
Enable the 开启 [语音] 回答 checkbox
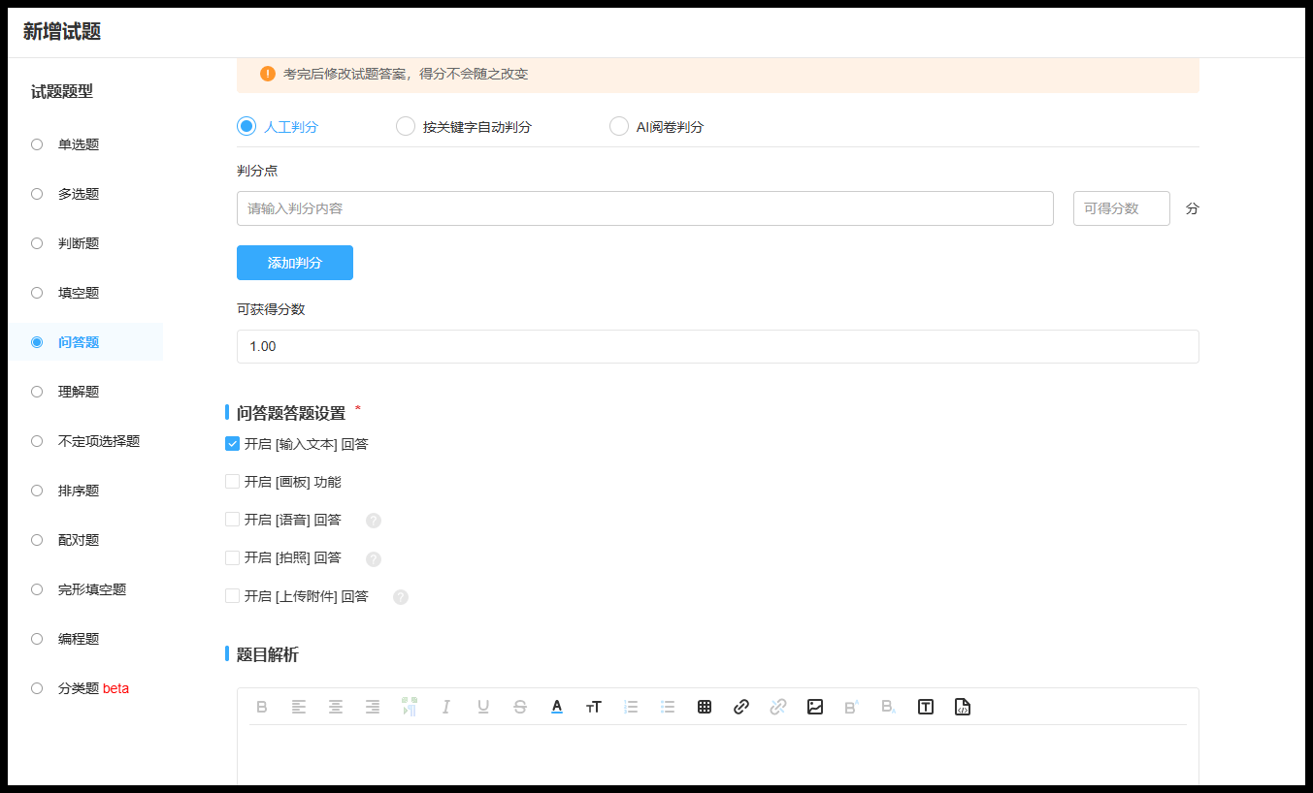point(232,520)
